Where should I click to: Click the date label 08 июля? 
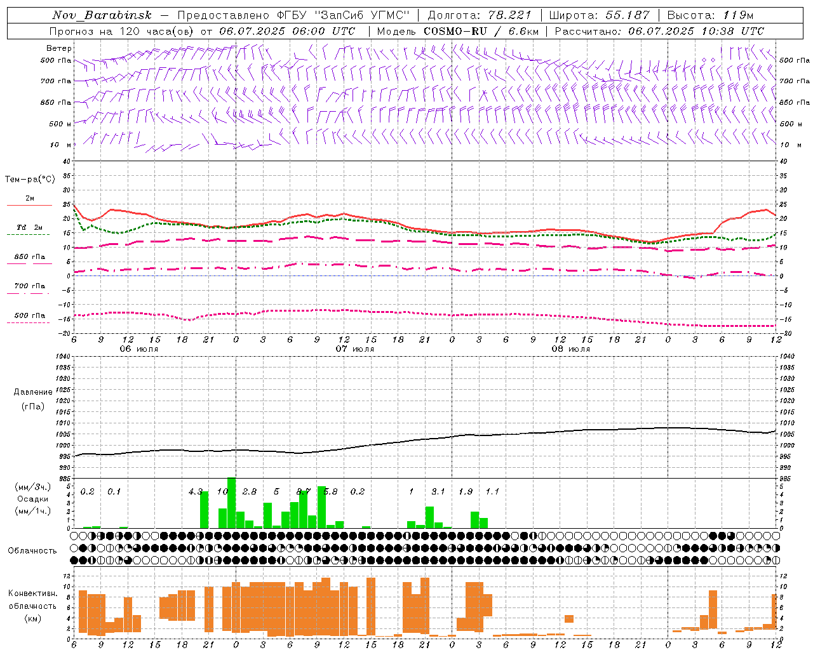pos(570,349)
